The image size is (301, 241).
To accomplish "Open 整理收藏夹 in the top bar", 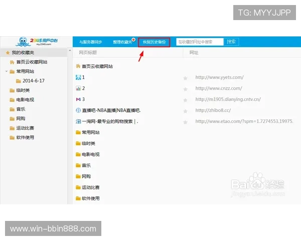I will pos(122,42).
